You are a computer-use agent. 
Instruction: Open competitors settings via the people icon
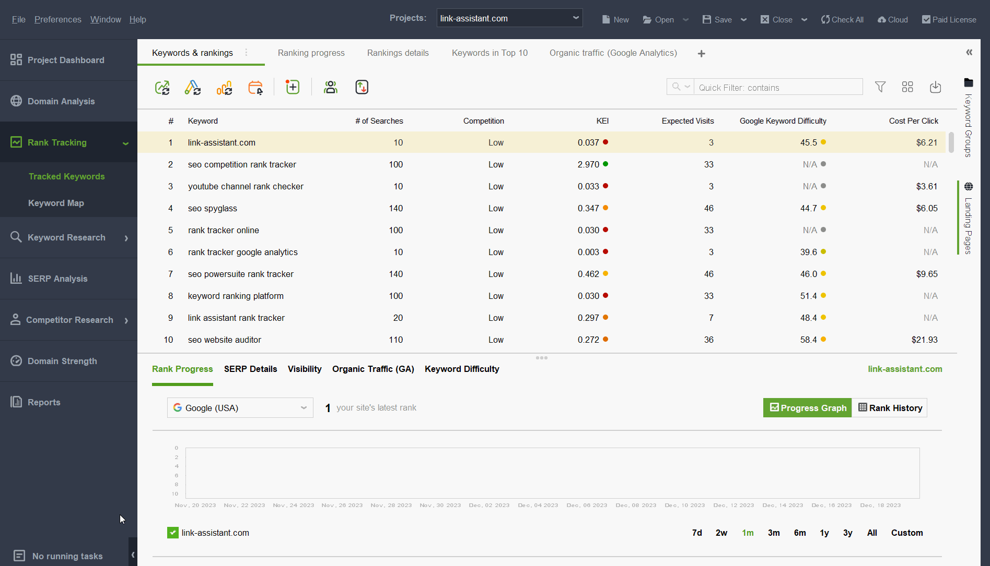click(x=330, y=87)
